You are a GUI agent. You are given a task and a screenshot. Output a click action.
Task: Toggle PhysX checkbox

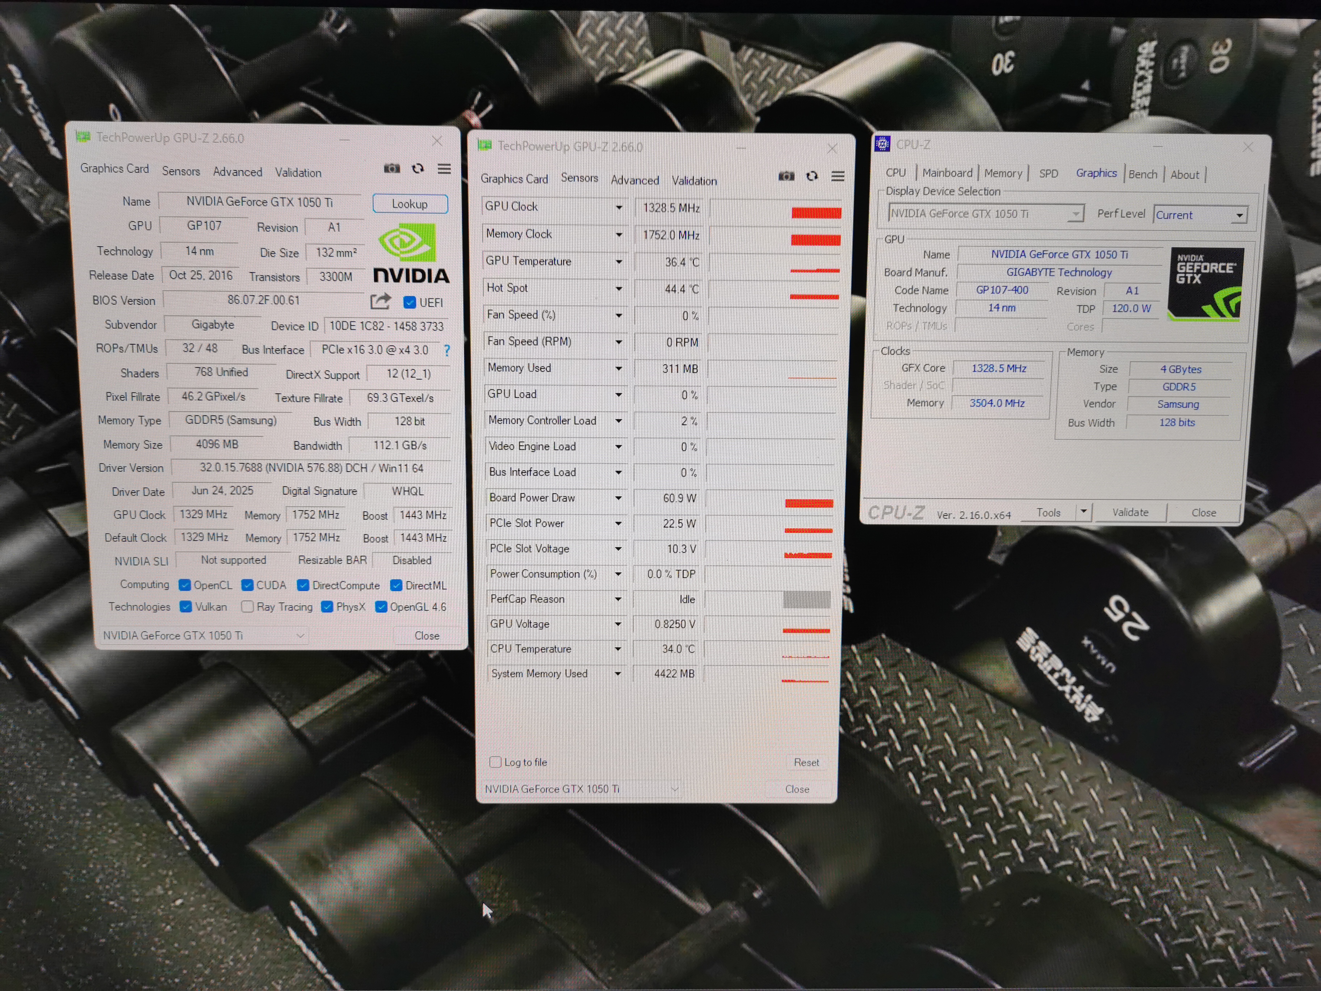pyautogui.click(x=327, y=606)
